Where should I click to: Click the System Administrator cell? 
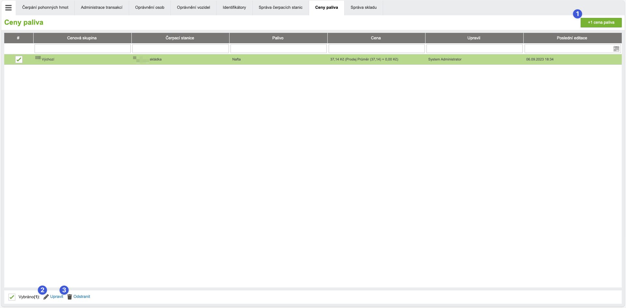[x=474, y=60]
